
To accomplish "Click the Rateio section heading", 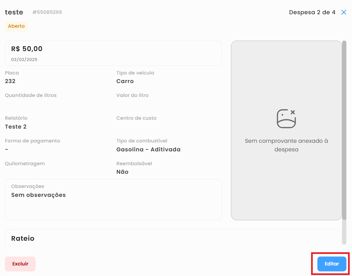I will [x=23, y=238].
